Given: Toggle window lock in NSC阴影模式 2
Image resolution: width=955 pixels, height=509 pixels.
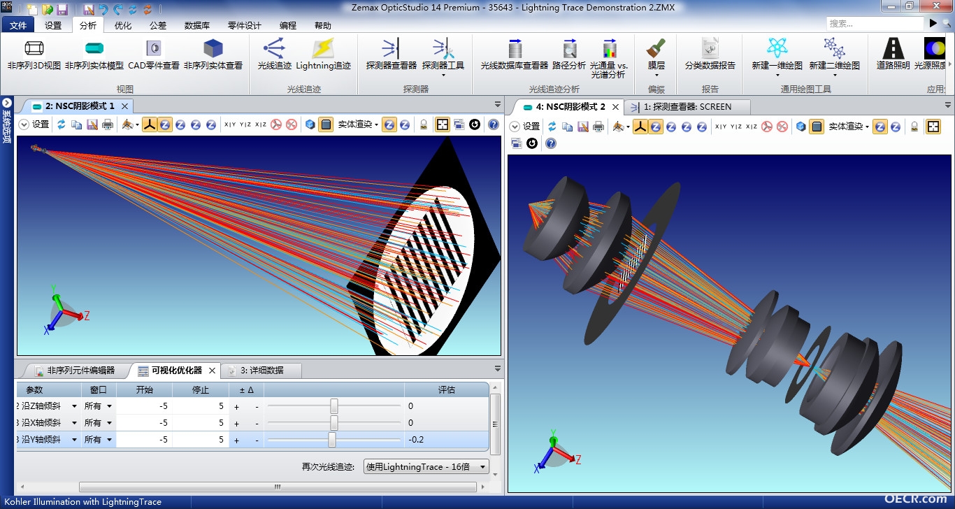Looking at the screenshot, I should [x=914, y=127].
